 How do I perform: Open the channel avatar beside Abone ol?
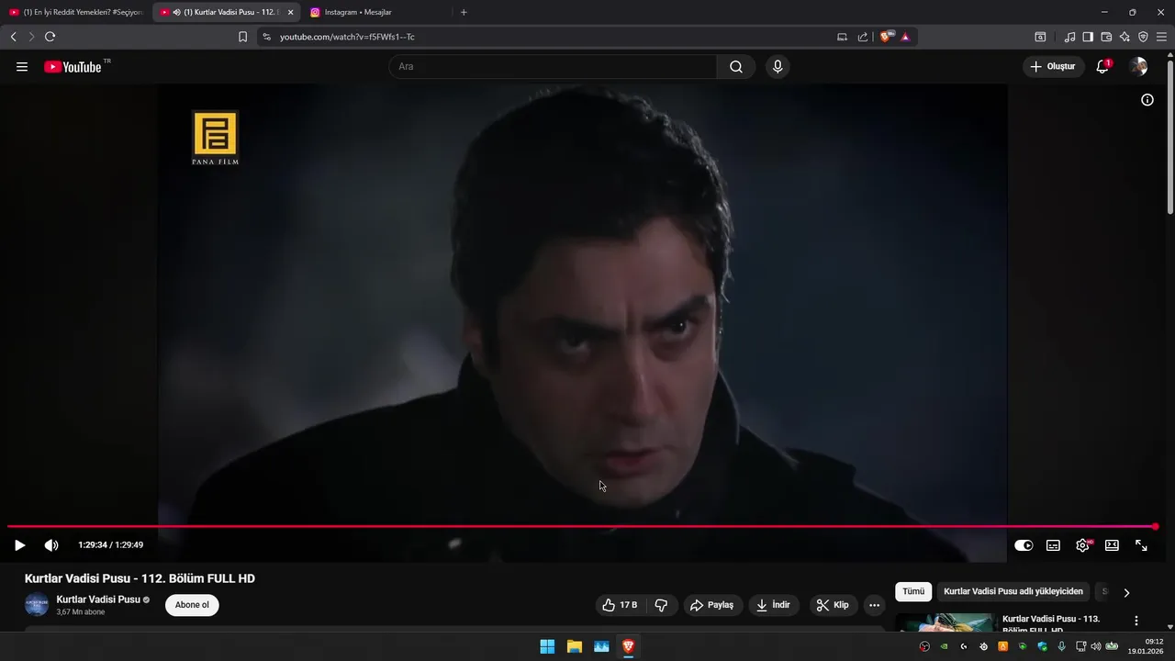click(x=36, y=605)
